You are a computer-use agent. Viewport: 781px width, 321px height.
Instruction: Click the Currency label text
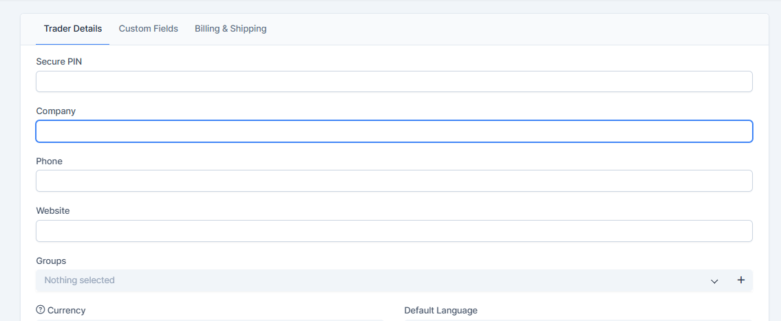click(x=67, y=310)
